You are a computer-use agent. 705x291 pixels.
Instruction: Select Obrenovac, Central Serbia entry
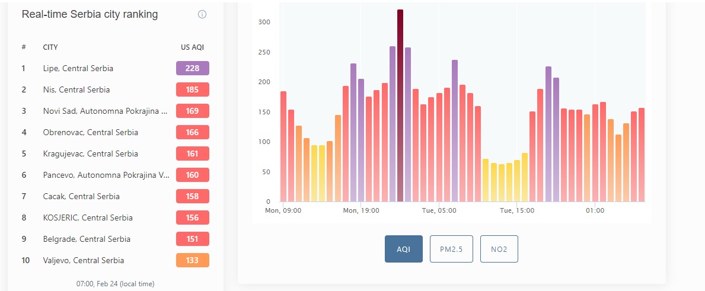90,133
